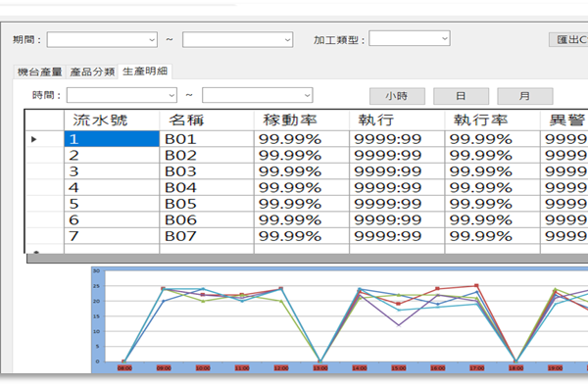This screenshot has height=386, width=588.
Task: Click the 月 button
Action: [x=525, y=96]
